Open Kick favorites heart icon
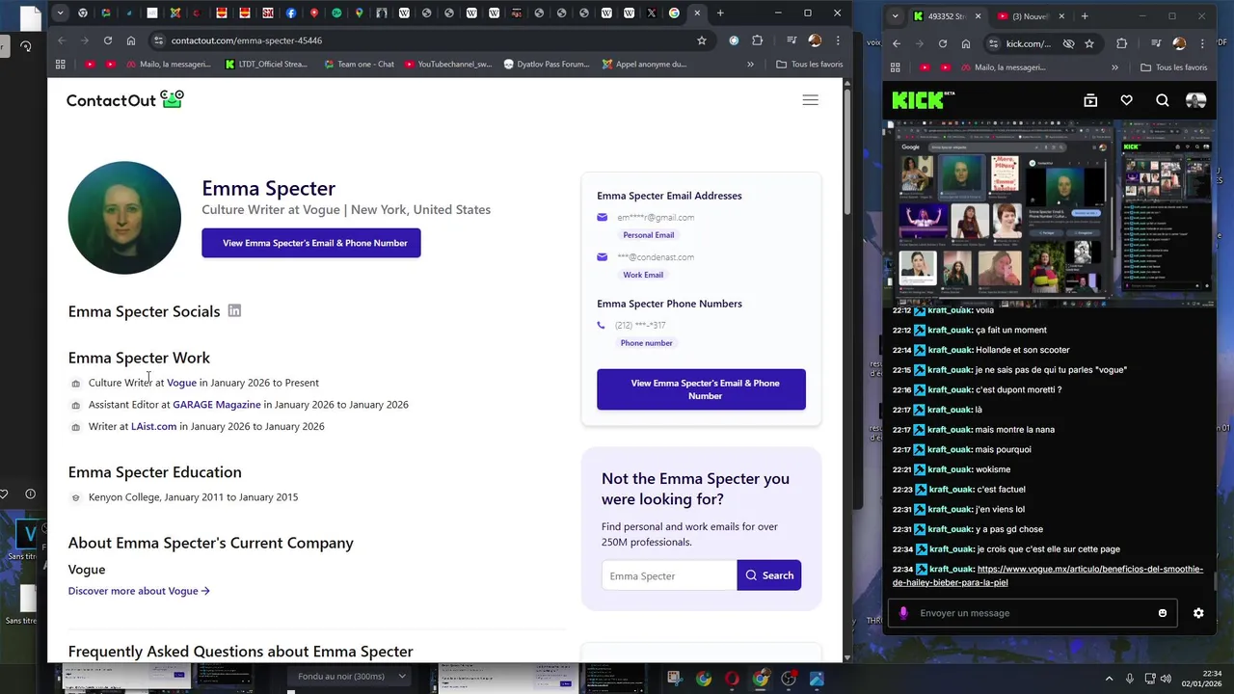 1126,100
